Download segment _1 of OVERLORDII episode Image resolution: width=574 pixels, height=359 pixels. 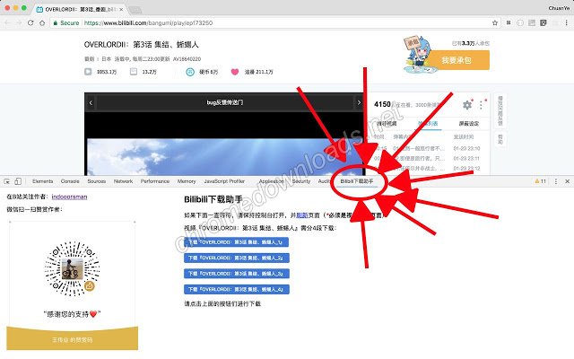click(x=236, y=242)
